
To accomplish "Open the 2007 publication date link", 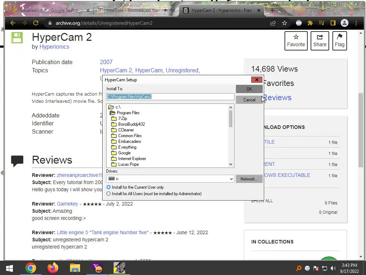I will point(106,62).
